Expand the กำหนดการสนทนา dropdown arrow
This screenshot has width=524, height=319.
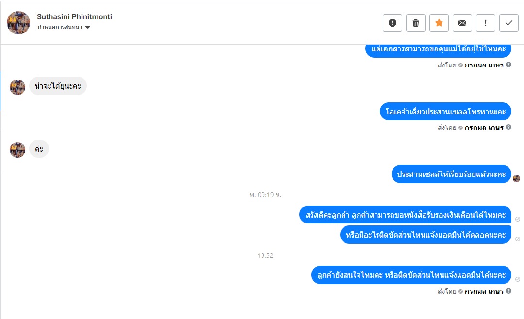point(88,27)
